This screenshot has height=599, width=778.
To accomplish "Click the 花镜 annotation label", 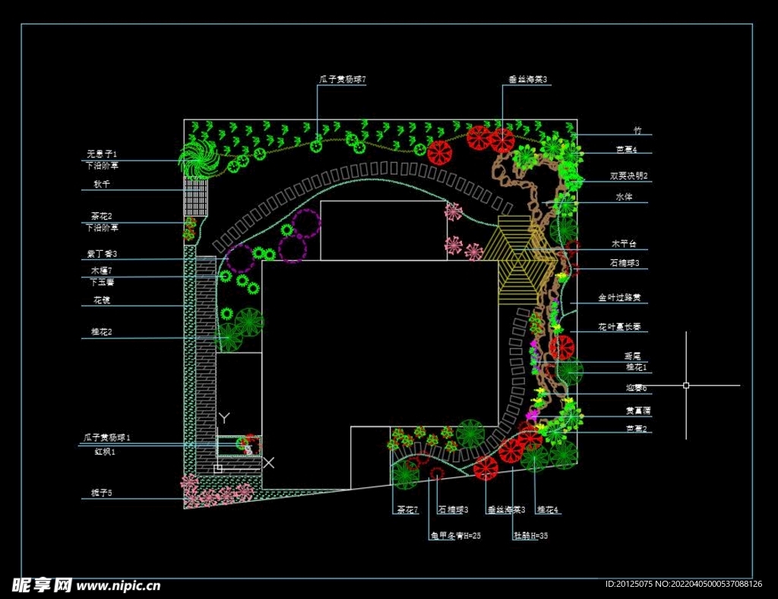I will (x=102, y=301).
